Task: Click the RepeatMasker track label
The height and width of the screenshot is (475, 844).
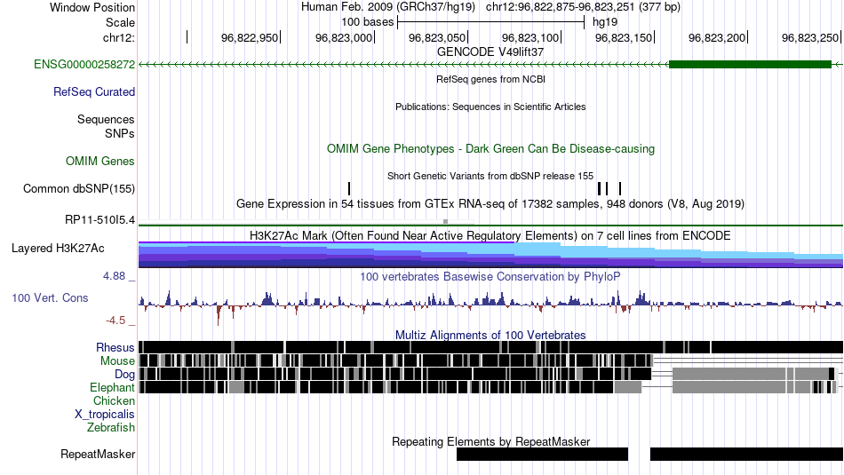Action: tap(98, 455)
